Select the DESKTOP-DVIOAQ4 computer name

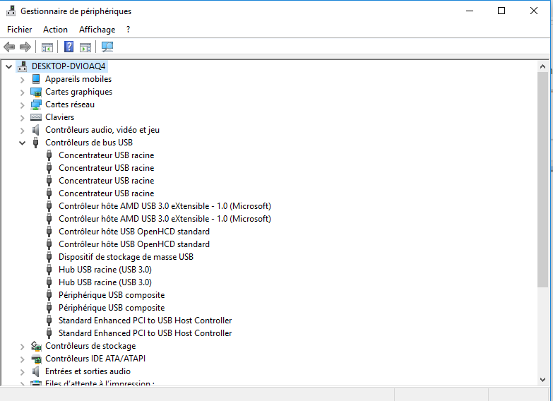click(x=69, y=66)
